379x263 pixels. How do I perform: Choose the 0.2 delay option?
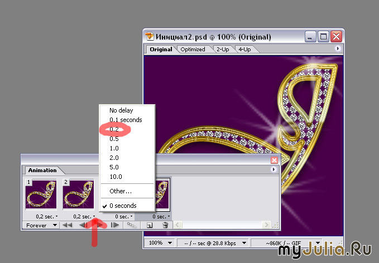127,129
